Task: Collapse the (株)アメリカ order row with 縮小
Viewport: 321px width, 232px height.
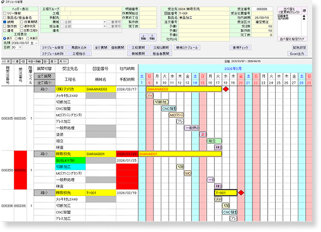Action: tap(44, 90)
